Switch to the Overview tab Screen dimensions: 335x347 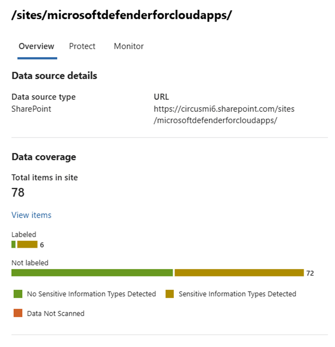pyautogui.click(x=36, y=46)
